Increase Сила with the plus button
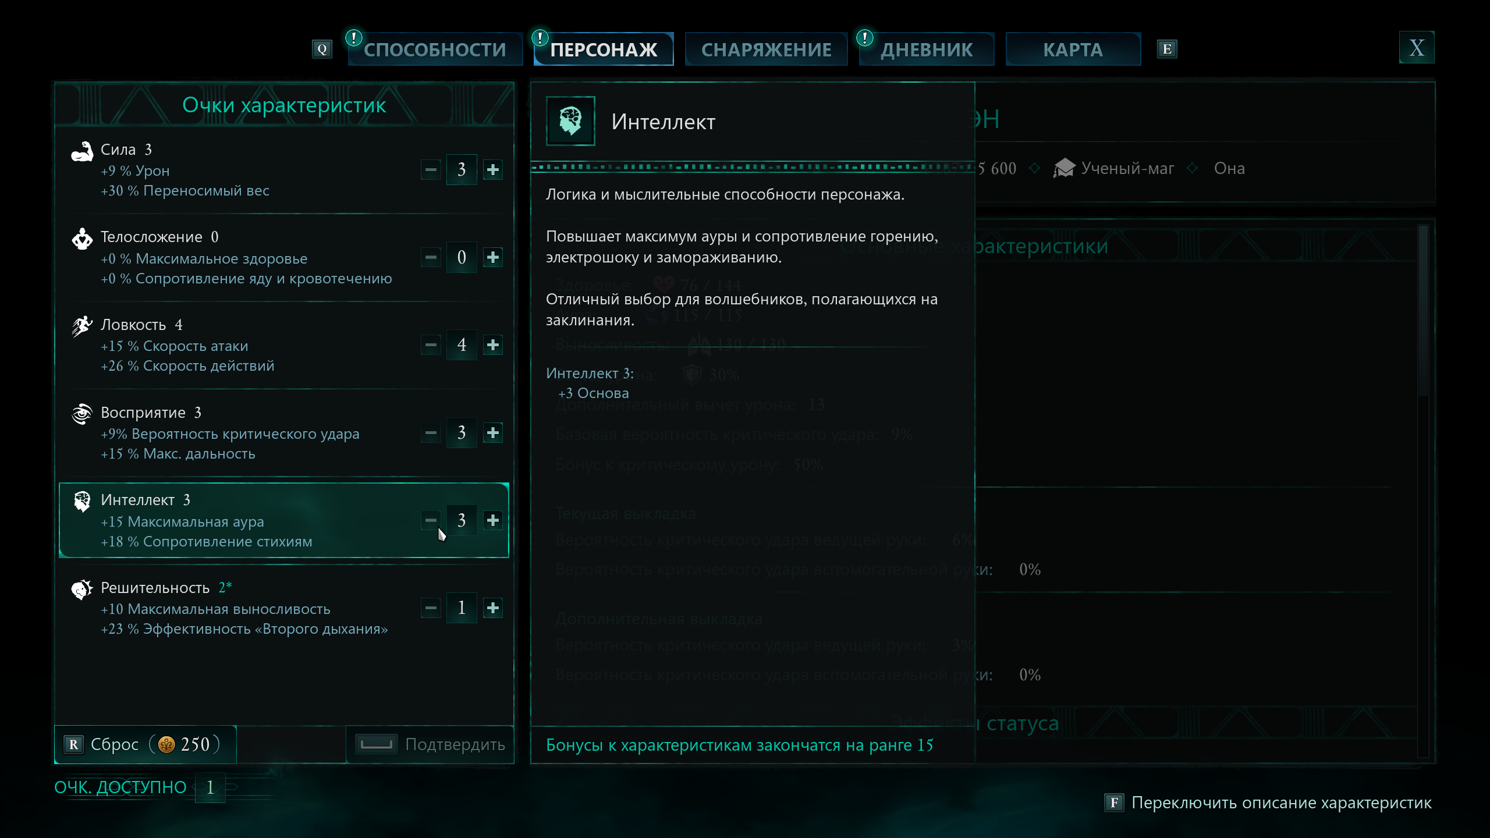1490x838 pixels. (x=492, y=169)
